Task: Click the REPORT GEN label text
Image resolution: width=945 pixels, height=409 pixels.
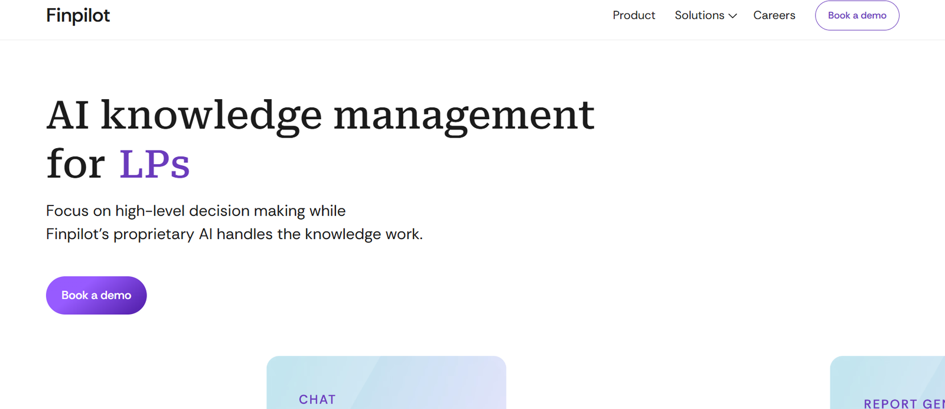Action: (904, 404)
